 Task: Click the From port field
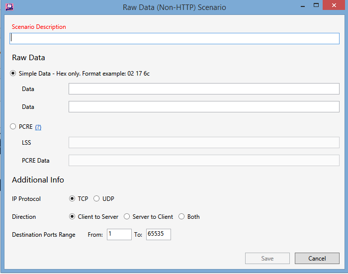119,235
